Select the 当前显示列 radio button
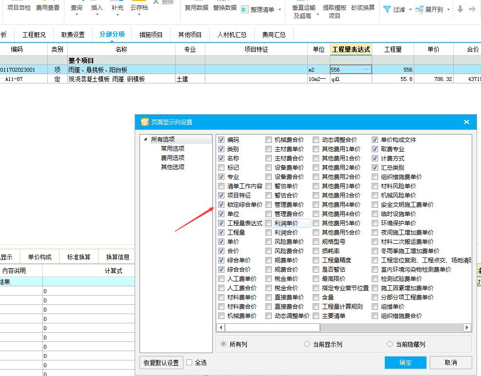 pos(307,344)
